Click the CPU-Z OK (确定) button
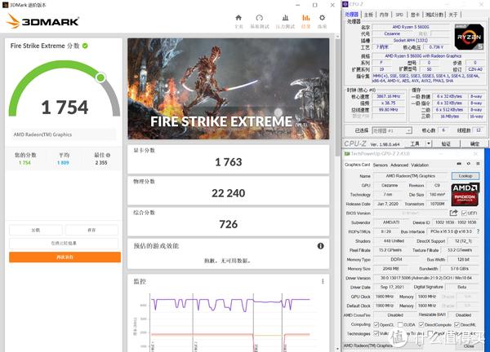490x352 pixels. 474,143
